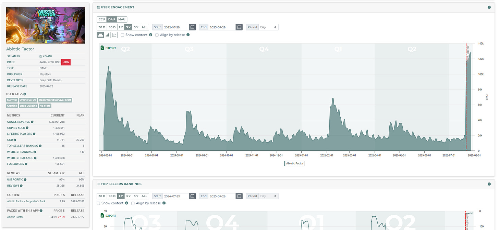Open Top Sellers Rankings end date calendar

[239, 196]
